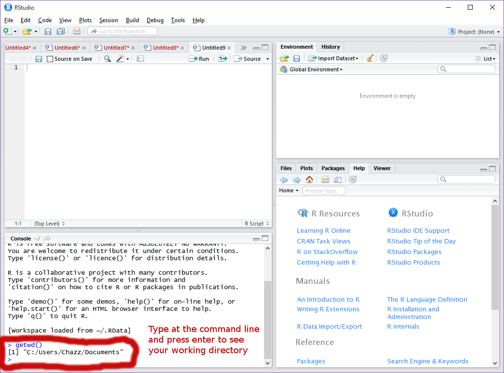Go back in Help pane history
The height and width of the screenshot is (373, 504).
283,180
